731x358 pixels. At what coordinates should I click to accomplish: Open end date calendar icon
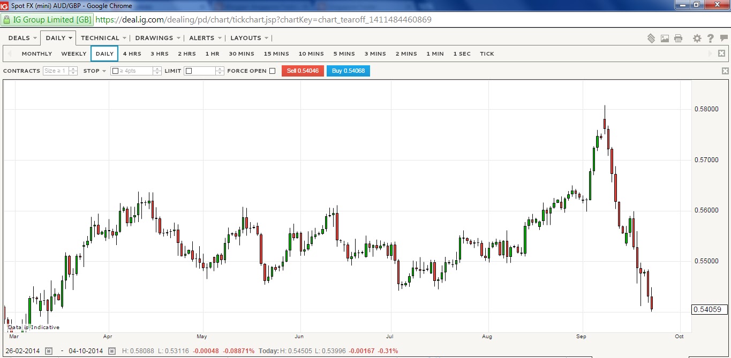pyautogui.click(x=111, y=351)
